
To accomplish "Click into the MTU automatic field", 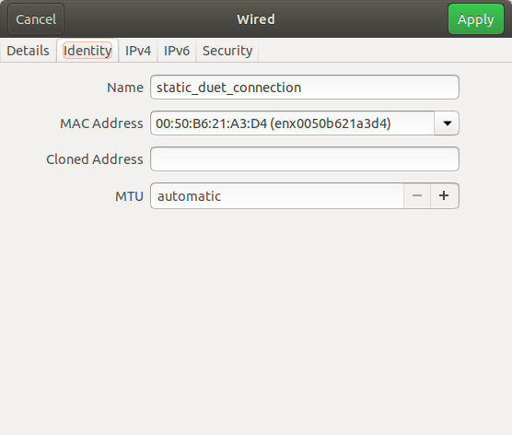I will tap(277, 195).
